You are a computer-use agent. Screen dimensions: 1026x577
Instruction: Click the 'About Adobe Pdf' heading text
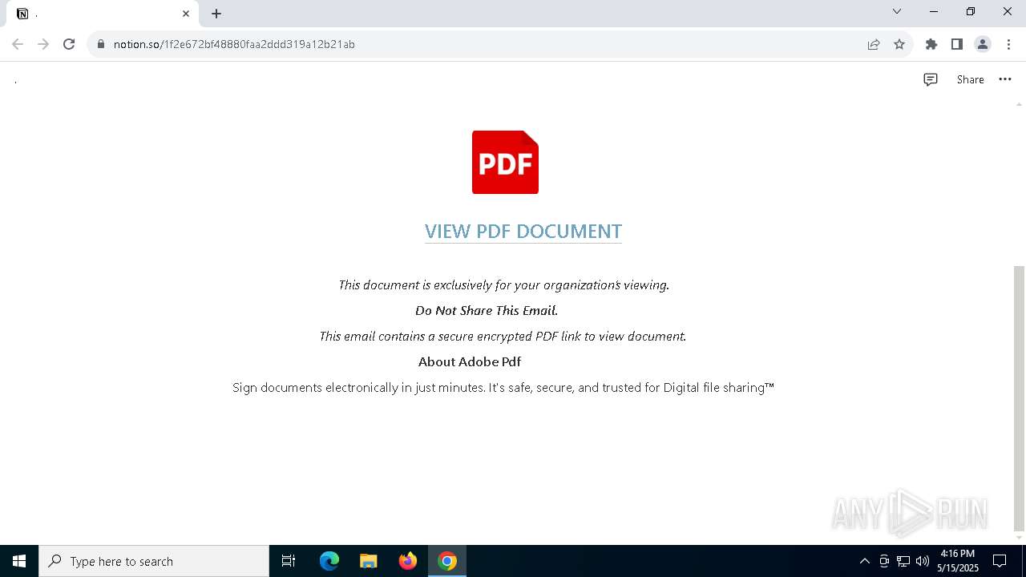[x=470, y=361]
